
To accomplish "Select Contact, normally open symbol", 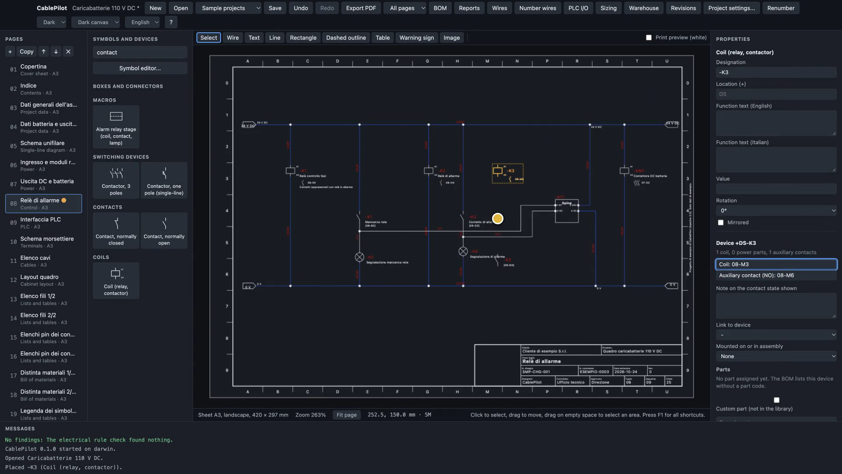I will 164,230.
